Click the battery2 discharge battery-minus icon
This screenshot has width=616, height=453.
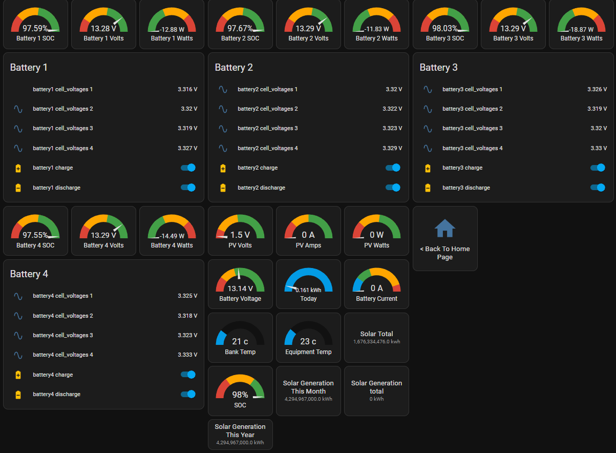coord(223,188)
